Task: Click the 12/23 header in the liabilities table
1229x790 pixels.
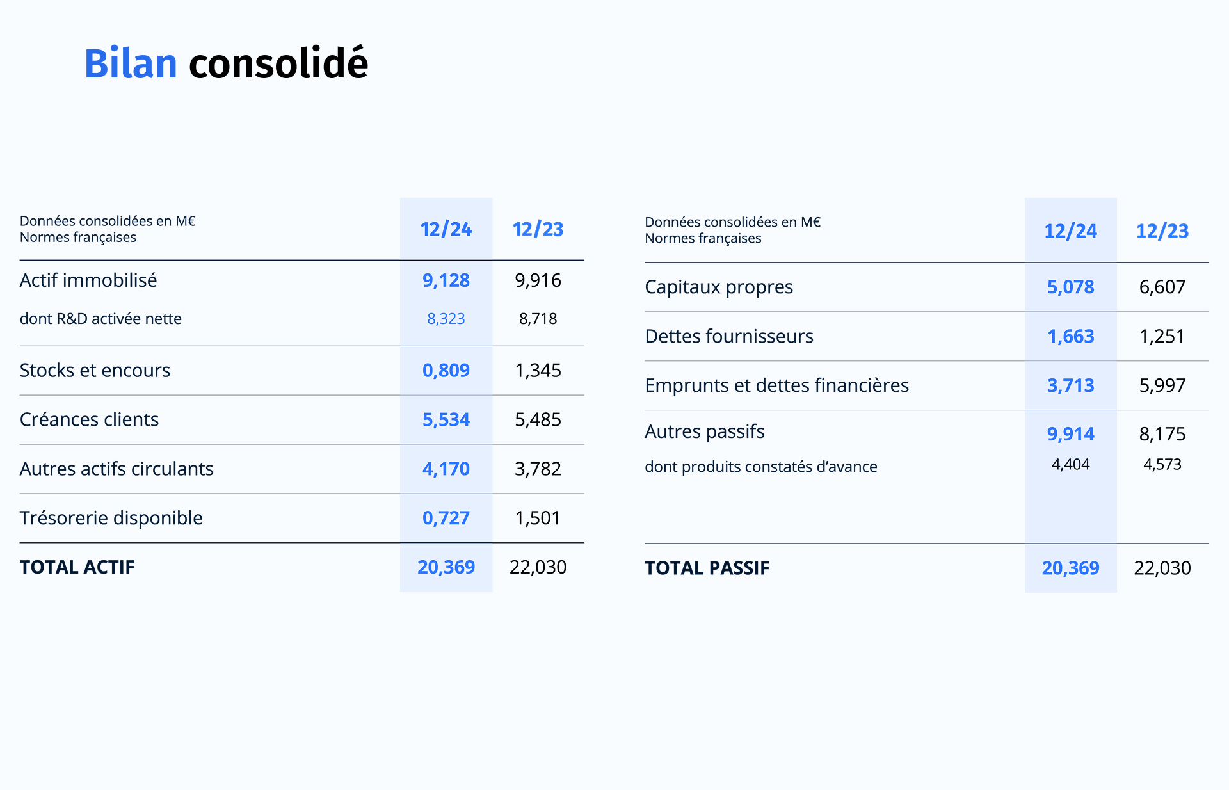Action: (1162, 231)
